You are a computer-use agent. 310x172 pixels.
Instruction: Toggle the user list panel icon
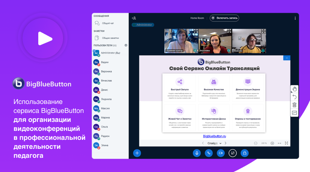134,18
